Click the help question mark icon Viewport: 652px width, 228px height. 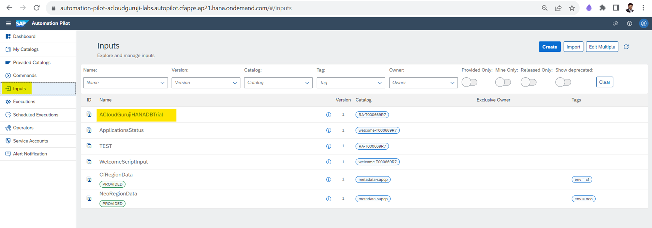[629, 23]
